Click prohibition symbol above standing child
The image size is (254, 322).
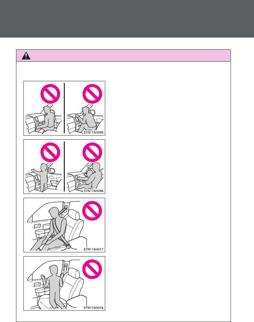coord(50,152)
